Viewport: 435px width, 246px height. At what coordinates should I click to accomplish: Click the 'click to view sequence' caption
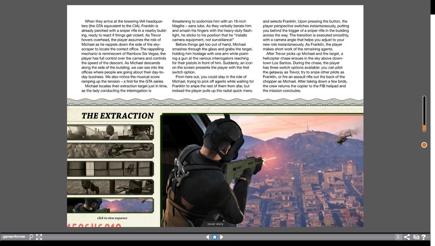pos(112,218)
